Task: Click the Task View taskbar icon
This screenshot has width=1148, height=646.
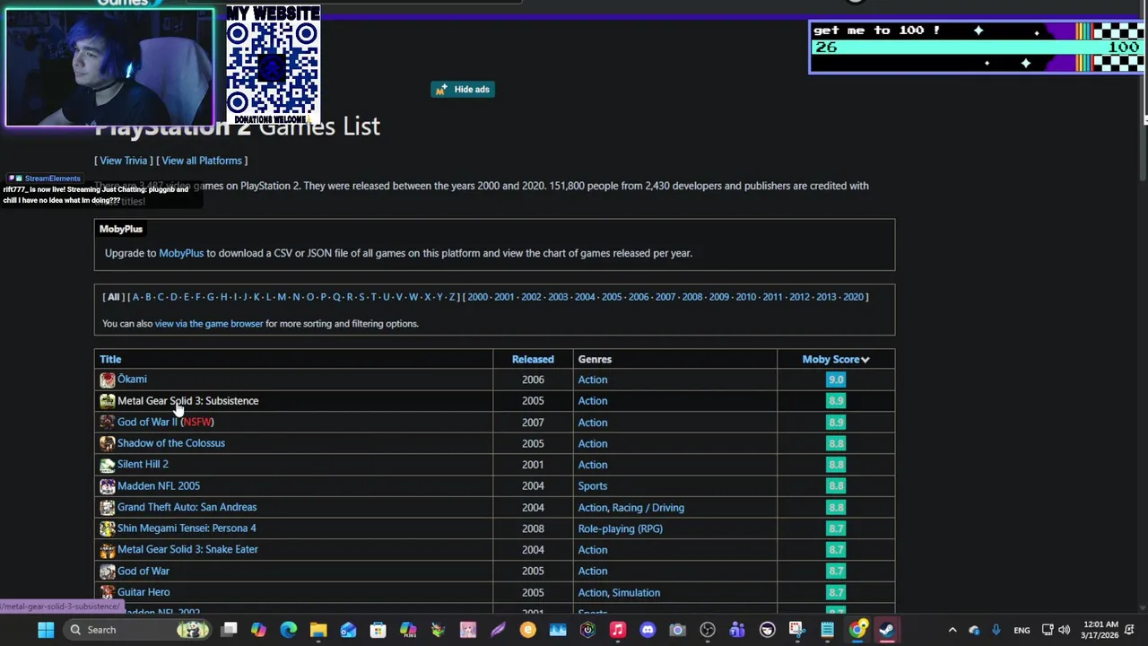Action: click(x=229, y=630)
